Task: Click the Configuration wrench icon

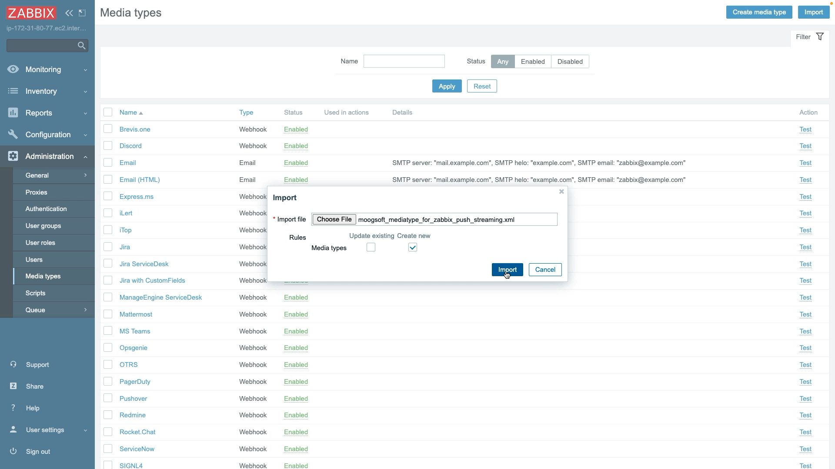Action: click(x=13, y=135)
